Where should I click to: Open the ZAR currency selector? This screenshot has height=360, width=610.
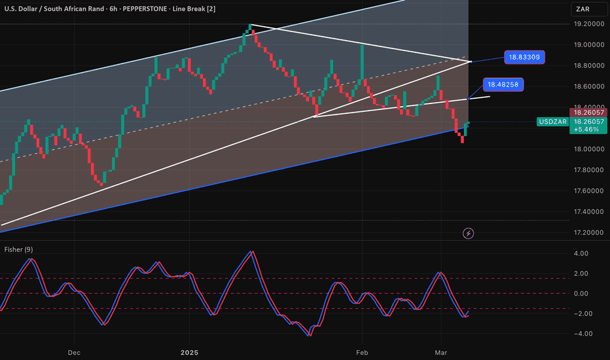(588, 9)
